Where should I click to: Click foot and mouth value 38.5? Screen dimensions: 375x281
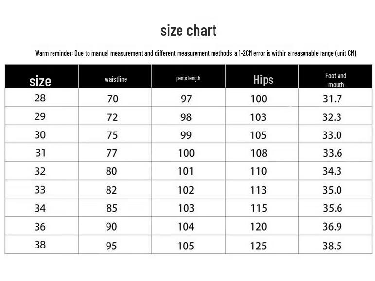click(x=332, y=246)
